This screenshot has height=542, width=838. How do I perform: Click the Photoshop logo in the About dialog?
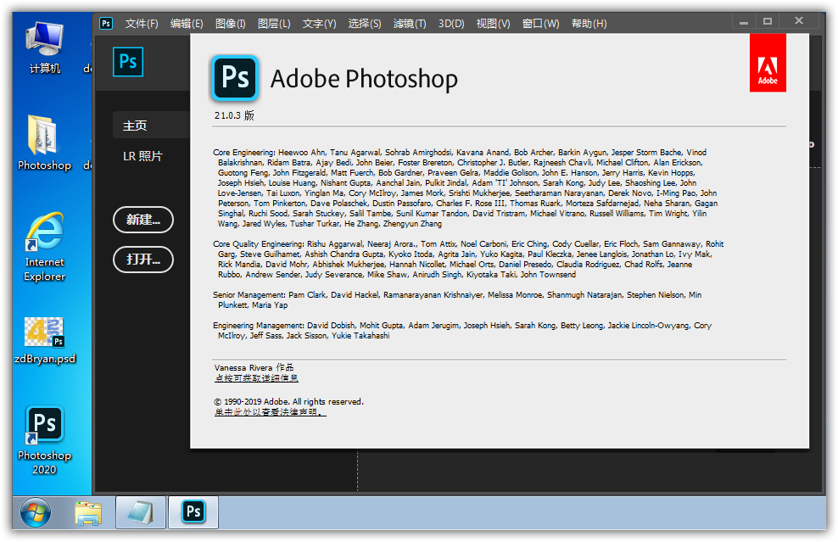click(x=234, y=78)
